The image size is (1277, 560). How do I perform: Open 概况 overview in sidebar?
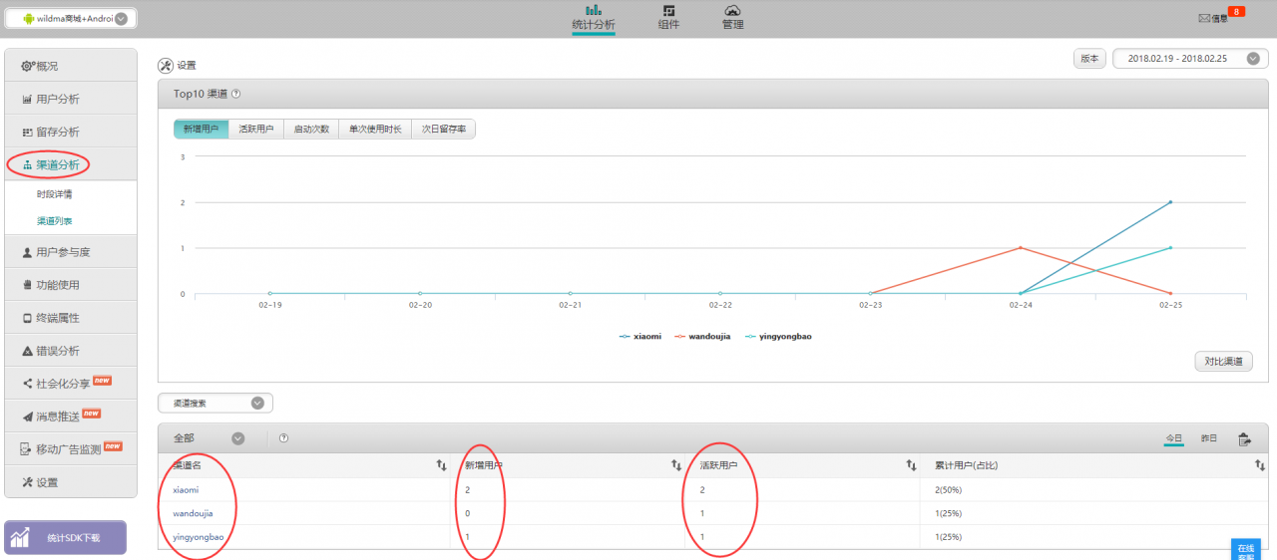click(71, 66)
